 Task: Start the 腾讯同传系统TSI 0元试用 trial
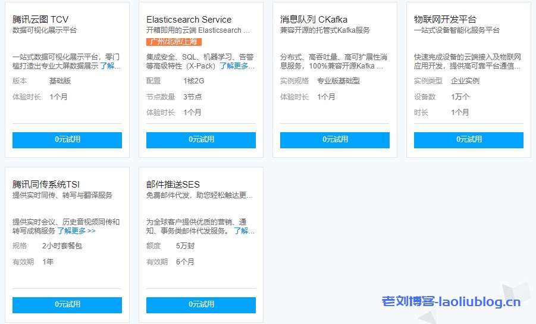(x=67, y=305)
